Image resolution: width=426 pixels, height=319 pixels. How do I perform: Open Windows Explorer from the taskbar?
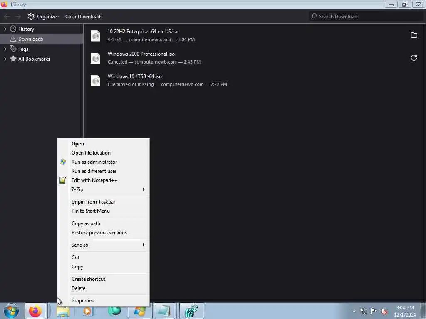(x=63, y=312)
